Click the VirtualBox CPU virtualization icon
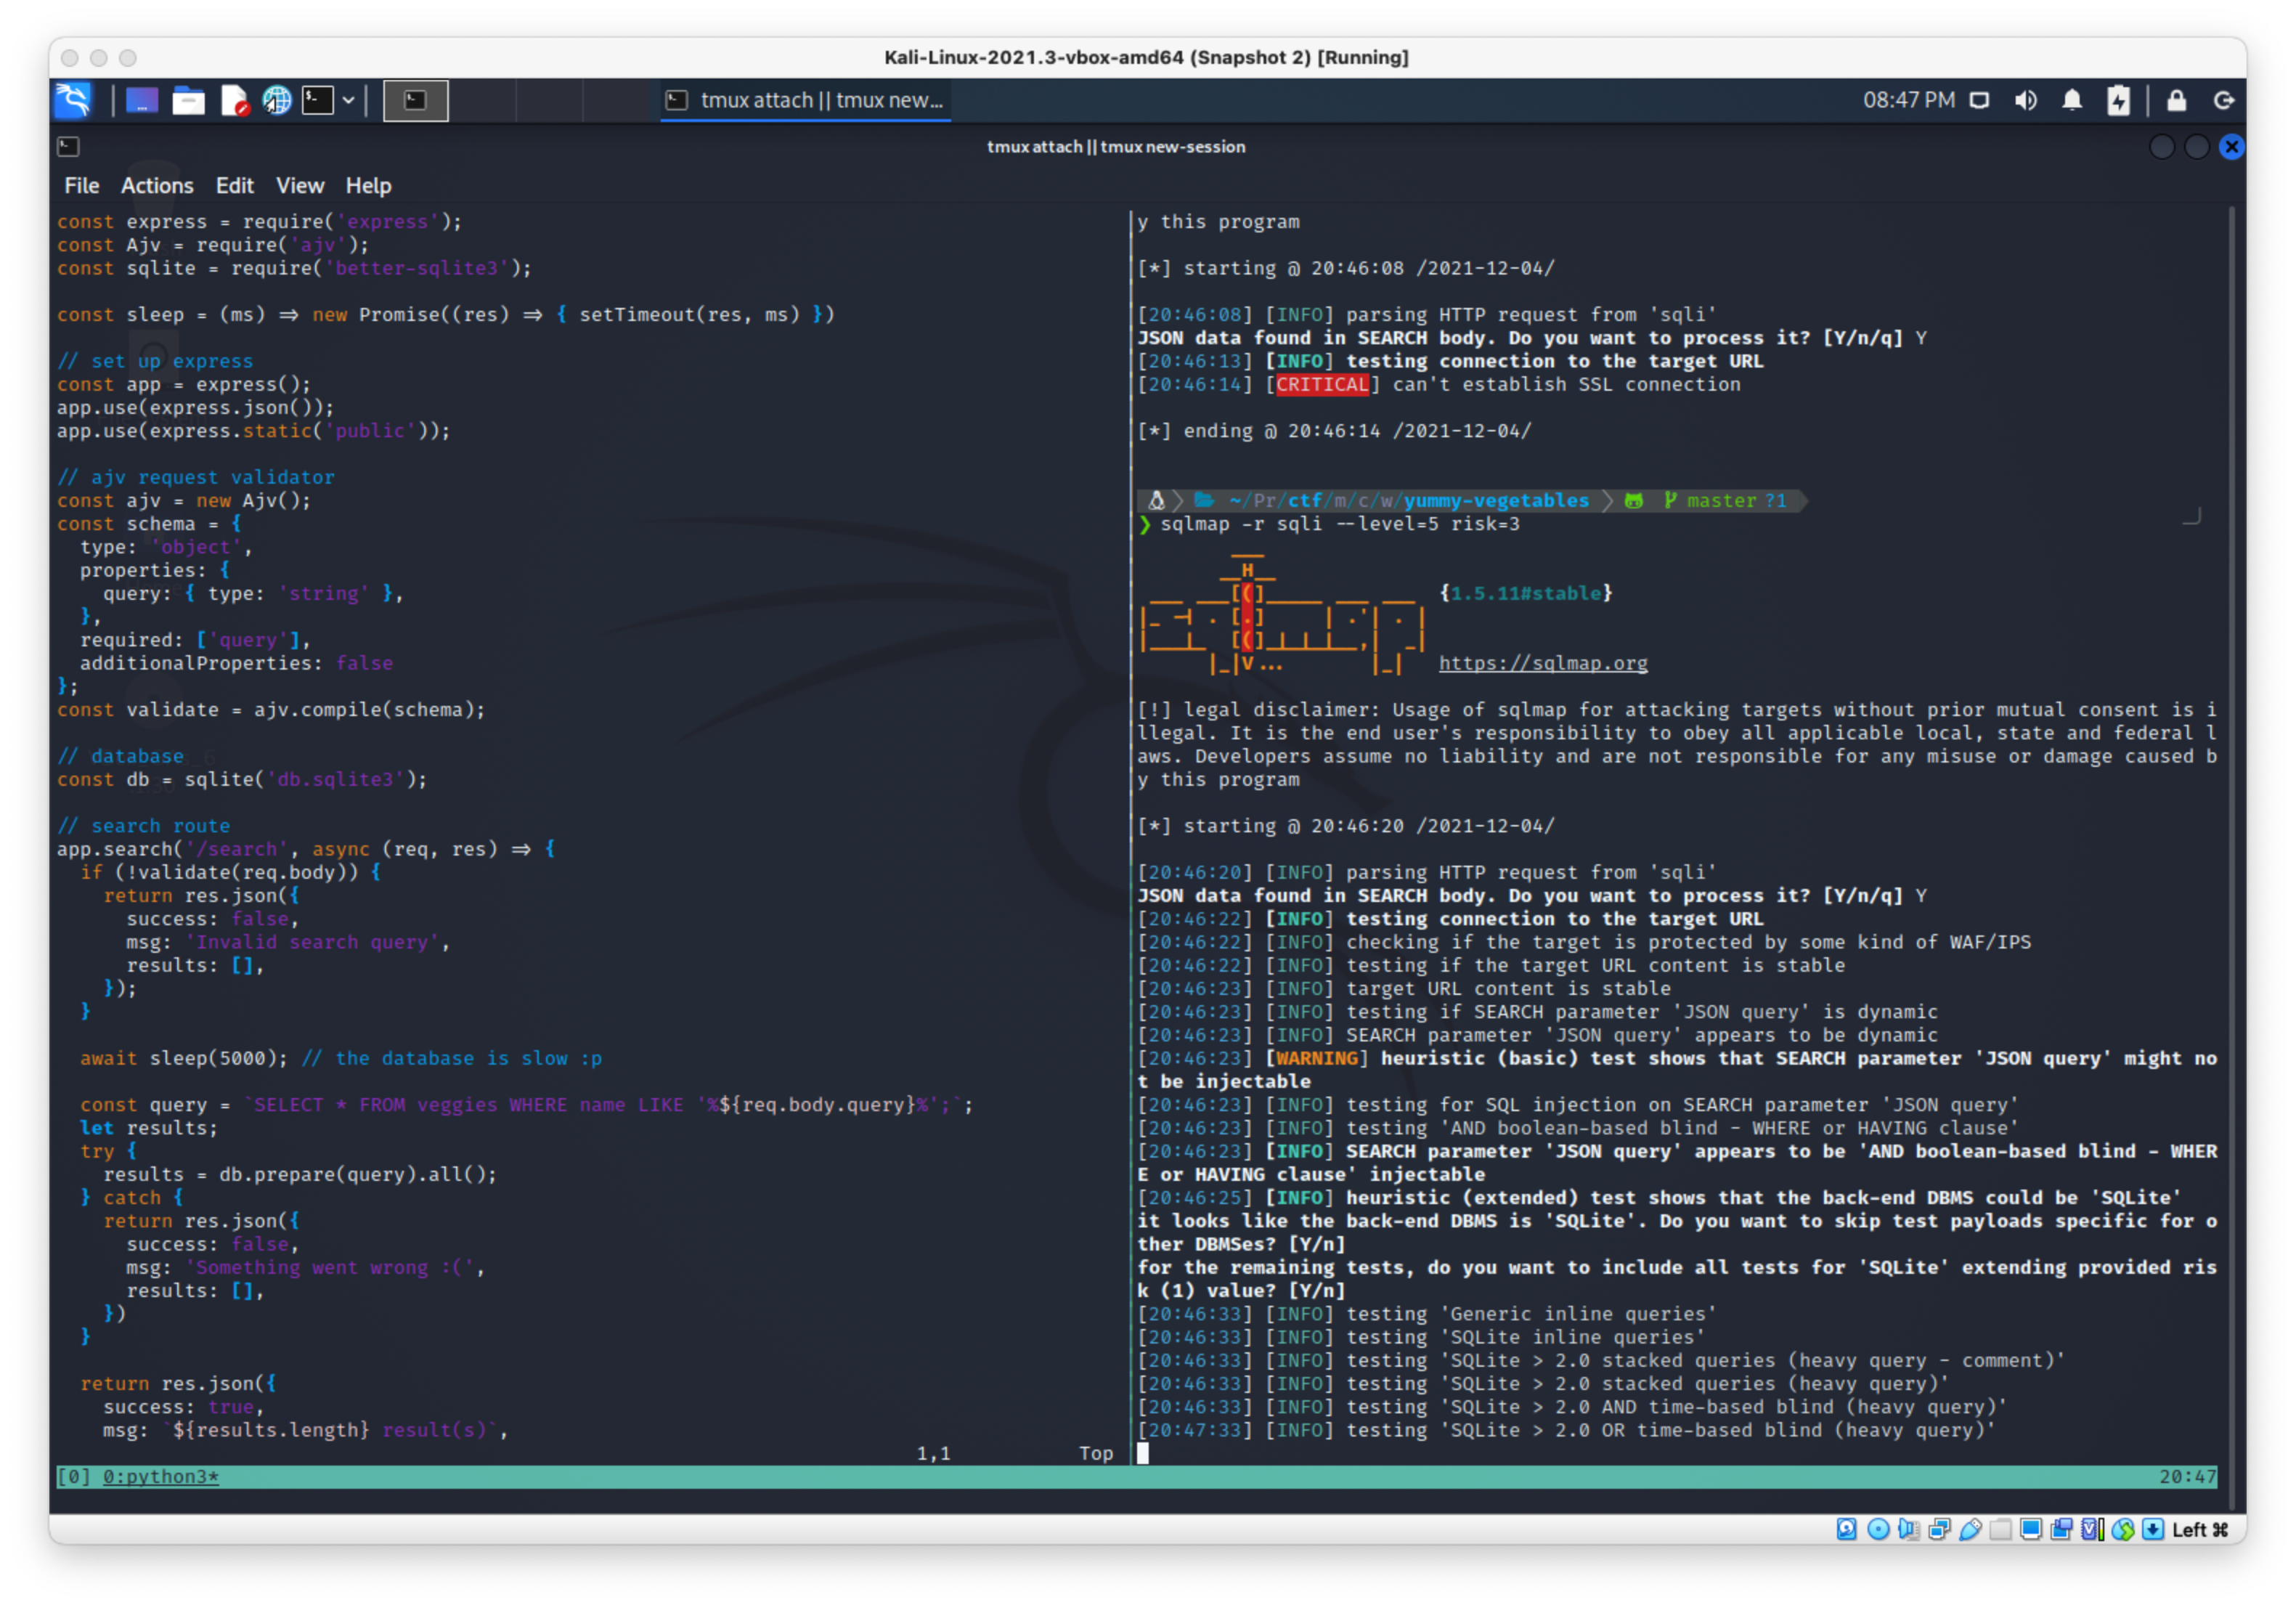This screenshot has width=2296, height=1605. (2091, 1529)
